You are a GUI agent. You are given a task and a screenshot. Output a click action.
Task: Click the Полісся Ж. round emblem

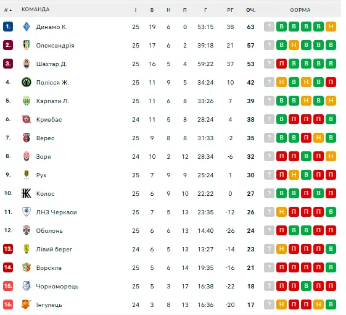pos(27,82)
